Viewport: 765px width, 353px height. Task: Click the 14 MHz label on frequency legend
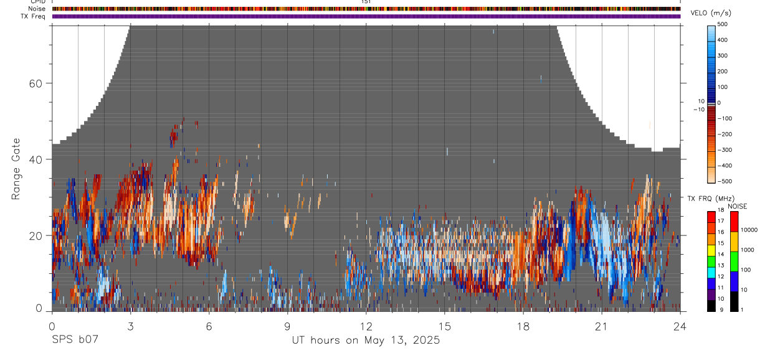click(x=721, y=254)
